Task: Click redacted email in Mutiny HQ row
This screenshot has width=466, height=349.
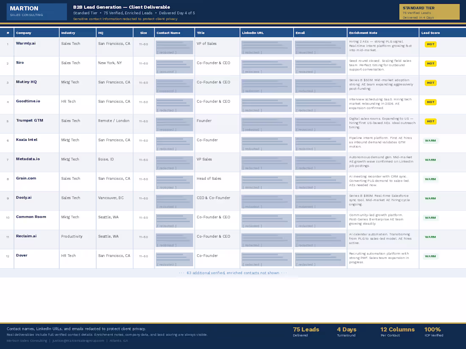Action: tap(320, 86)
